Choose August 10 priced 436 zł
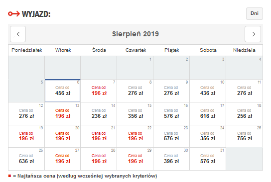Screen dimensions: 271x182 (208, 91)
